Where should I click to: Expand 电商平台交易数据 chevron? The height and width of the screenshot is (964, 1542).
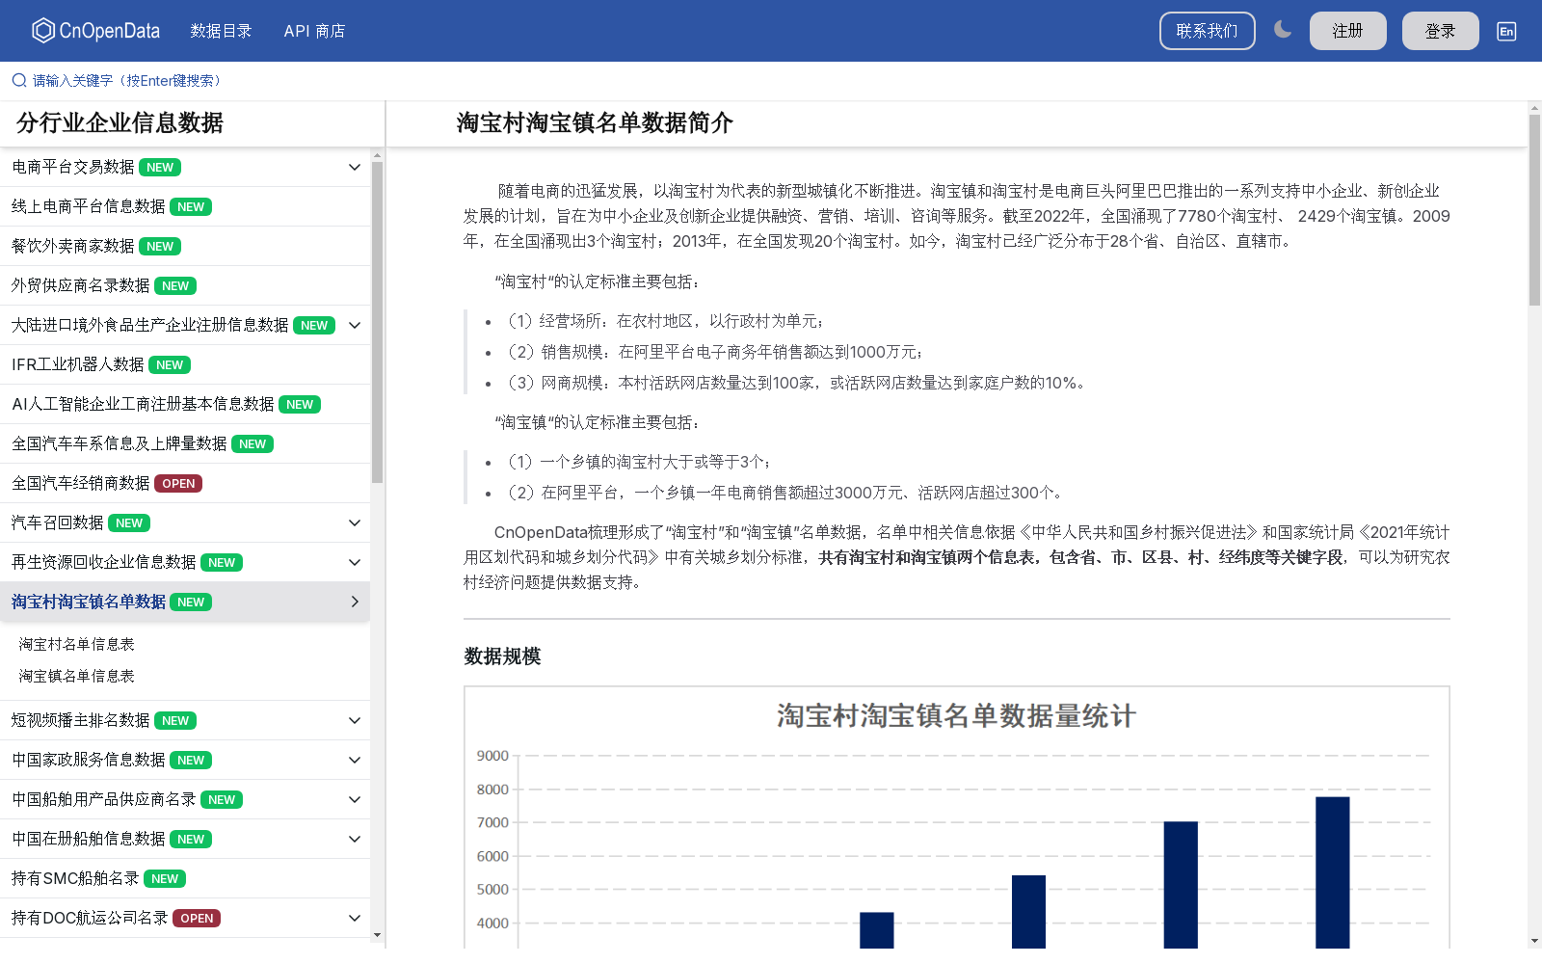pos(355,167)
